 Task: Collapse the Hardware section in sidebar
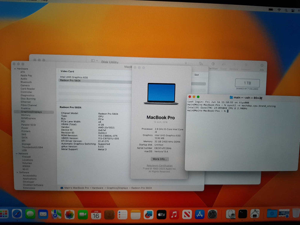point(15,69)
